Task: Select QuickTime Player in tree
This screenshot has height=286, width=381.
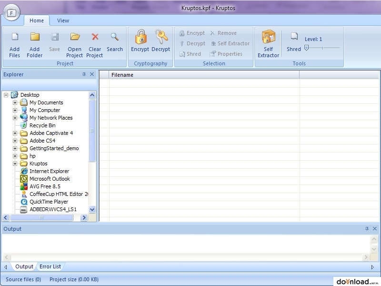Action: coord(49,202)
